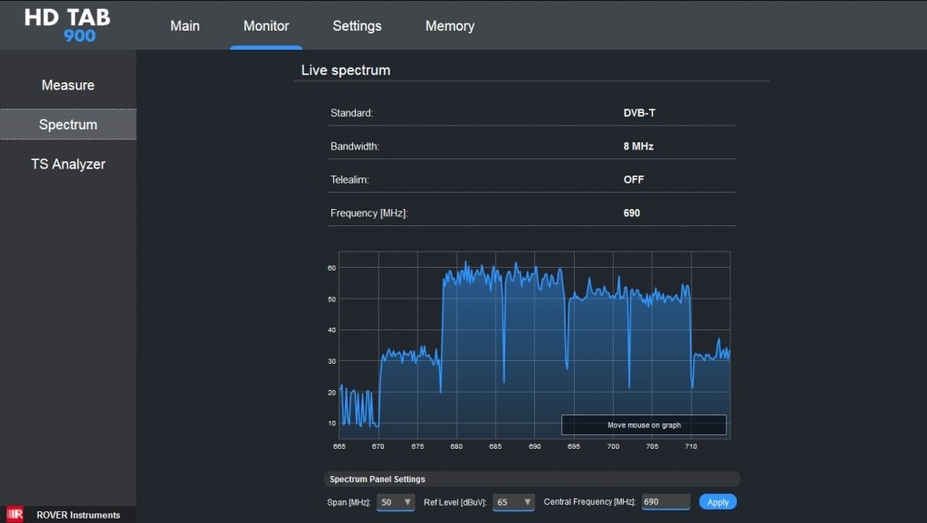
Task: Switch to the Monitor tab
Action: click(266, 26)
